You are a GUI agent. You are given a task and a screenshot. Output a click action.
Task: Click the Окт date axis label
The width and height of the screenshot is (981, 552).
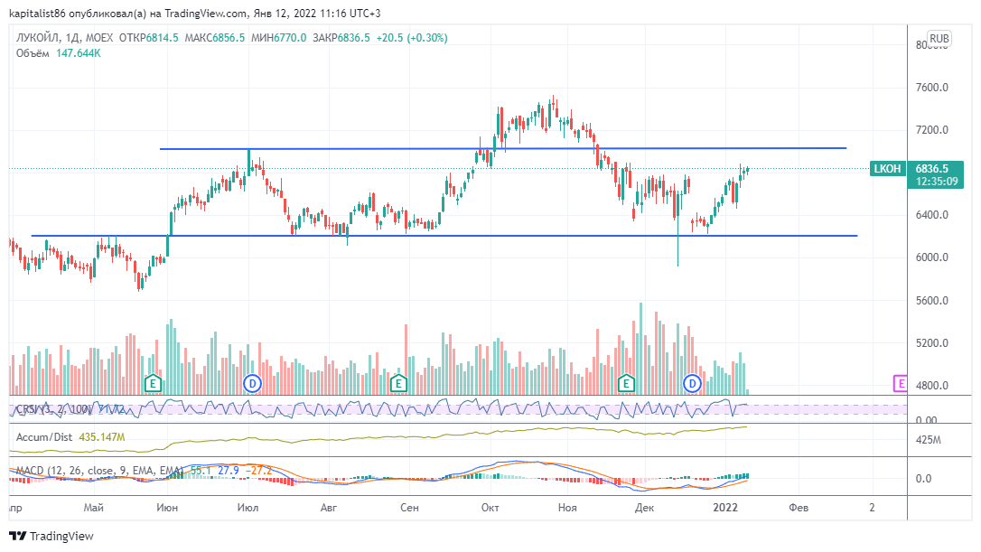tap(490, 507)
